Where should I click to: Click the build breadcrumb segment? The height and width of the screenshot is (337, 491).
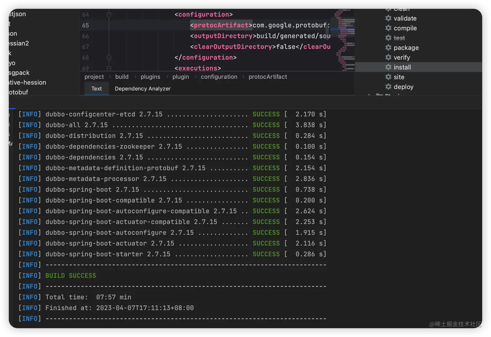coord(122,77)
